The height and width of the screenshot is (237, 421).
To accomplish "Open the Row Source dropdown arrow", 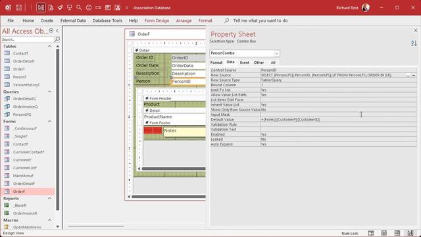I will tap(408, 76).
